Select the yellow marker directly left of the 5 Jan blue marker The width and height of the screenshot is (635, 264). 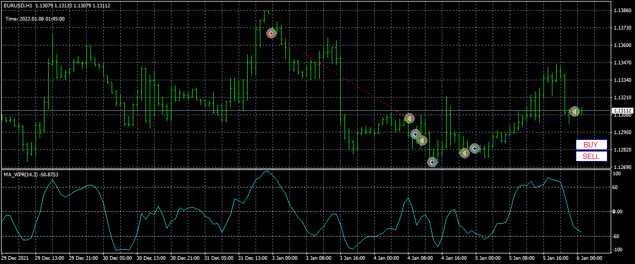point(465,153)
